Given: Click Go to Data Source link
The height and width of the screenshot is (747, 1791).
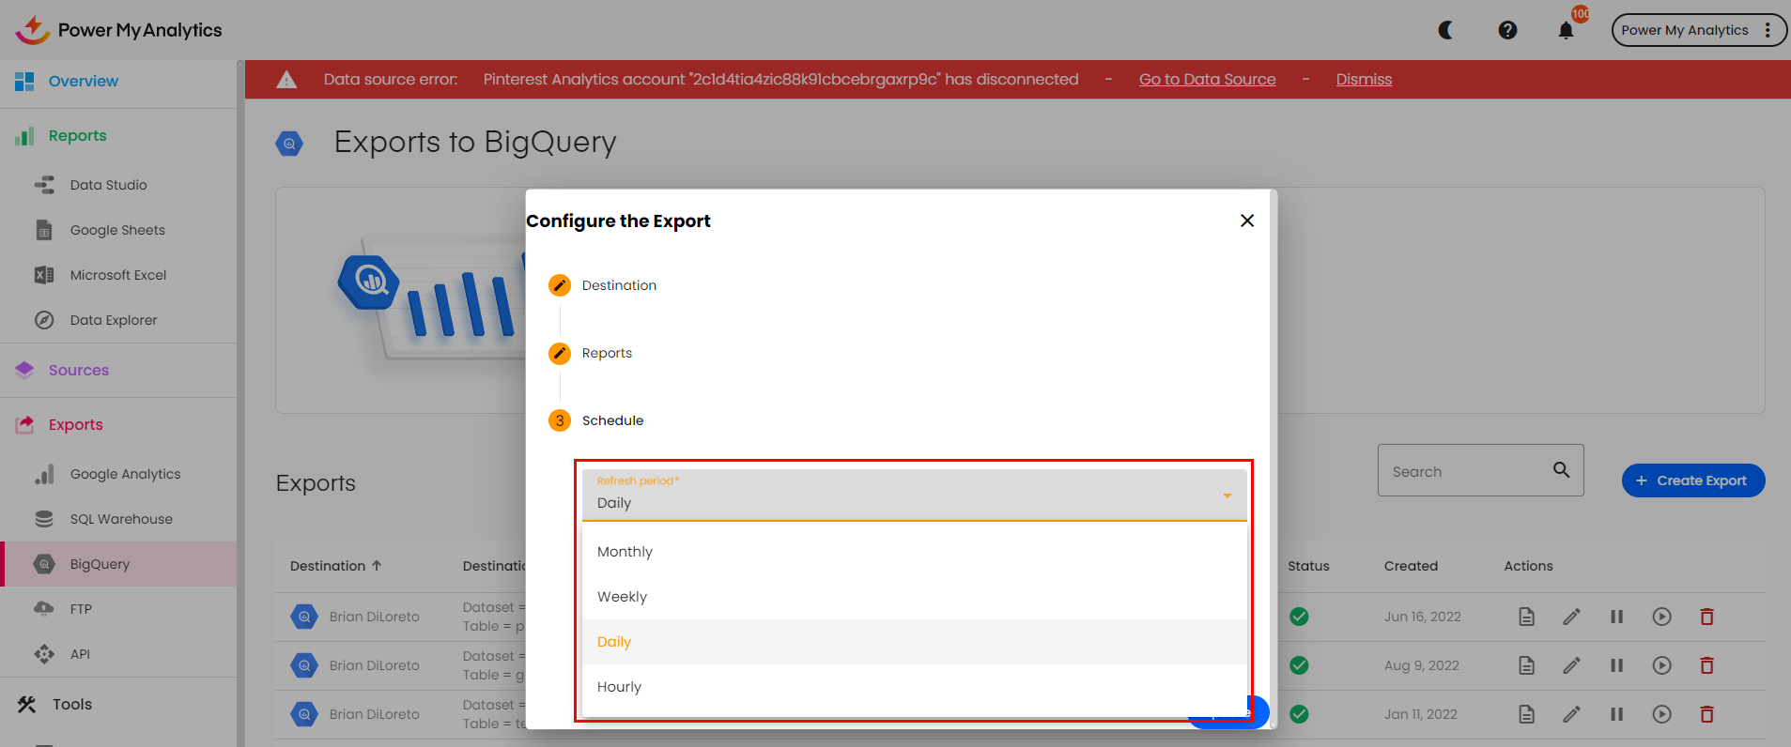Looking at the screenshot, I should pyautogui.click(x=1207, y=80).
